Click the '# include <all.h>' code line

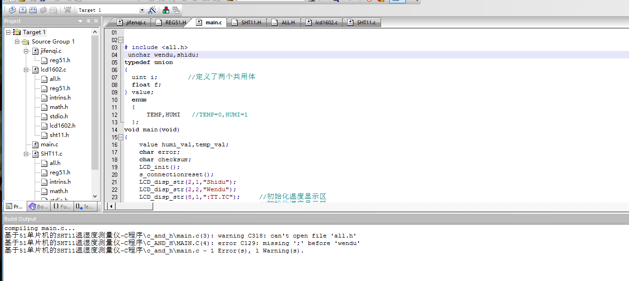point(156,47)
